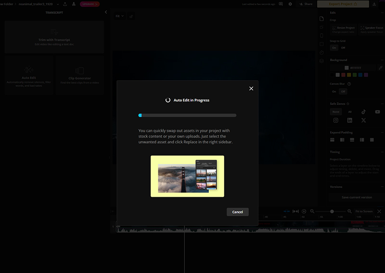The height and width of the screenshot is (273, 385).
Task: Select TikTok safe zone icon
Action: 363,112
